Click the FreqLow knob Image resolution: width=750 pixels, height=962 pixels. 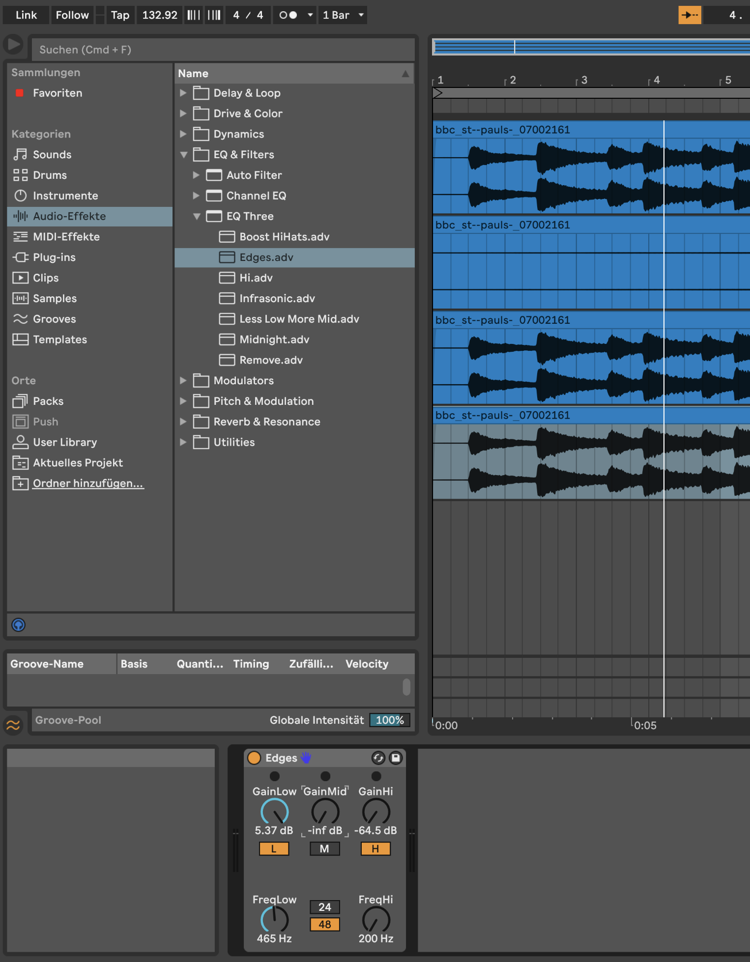point(274,919)
